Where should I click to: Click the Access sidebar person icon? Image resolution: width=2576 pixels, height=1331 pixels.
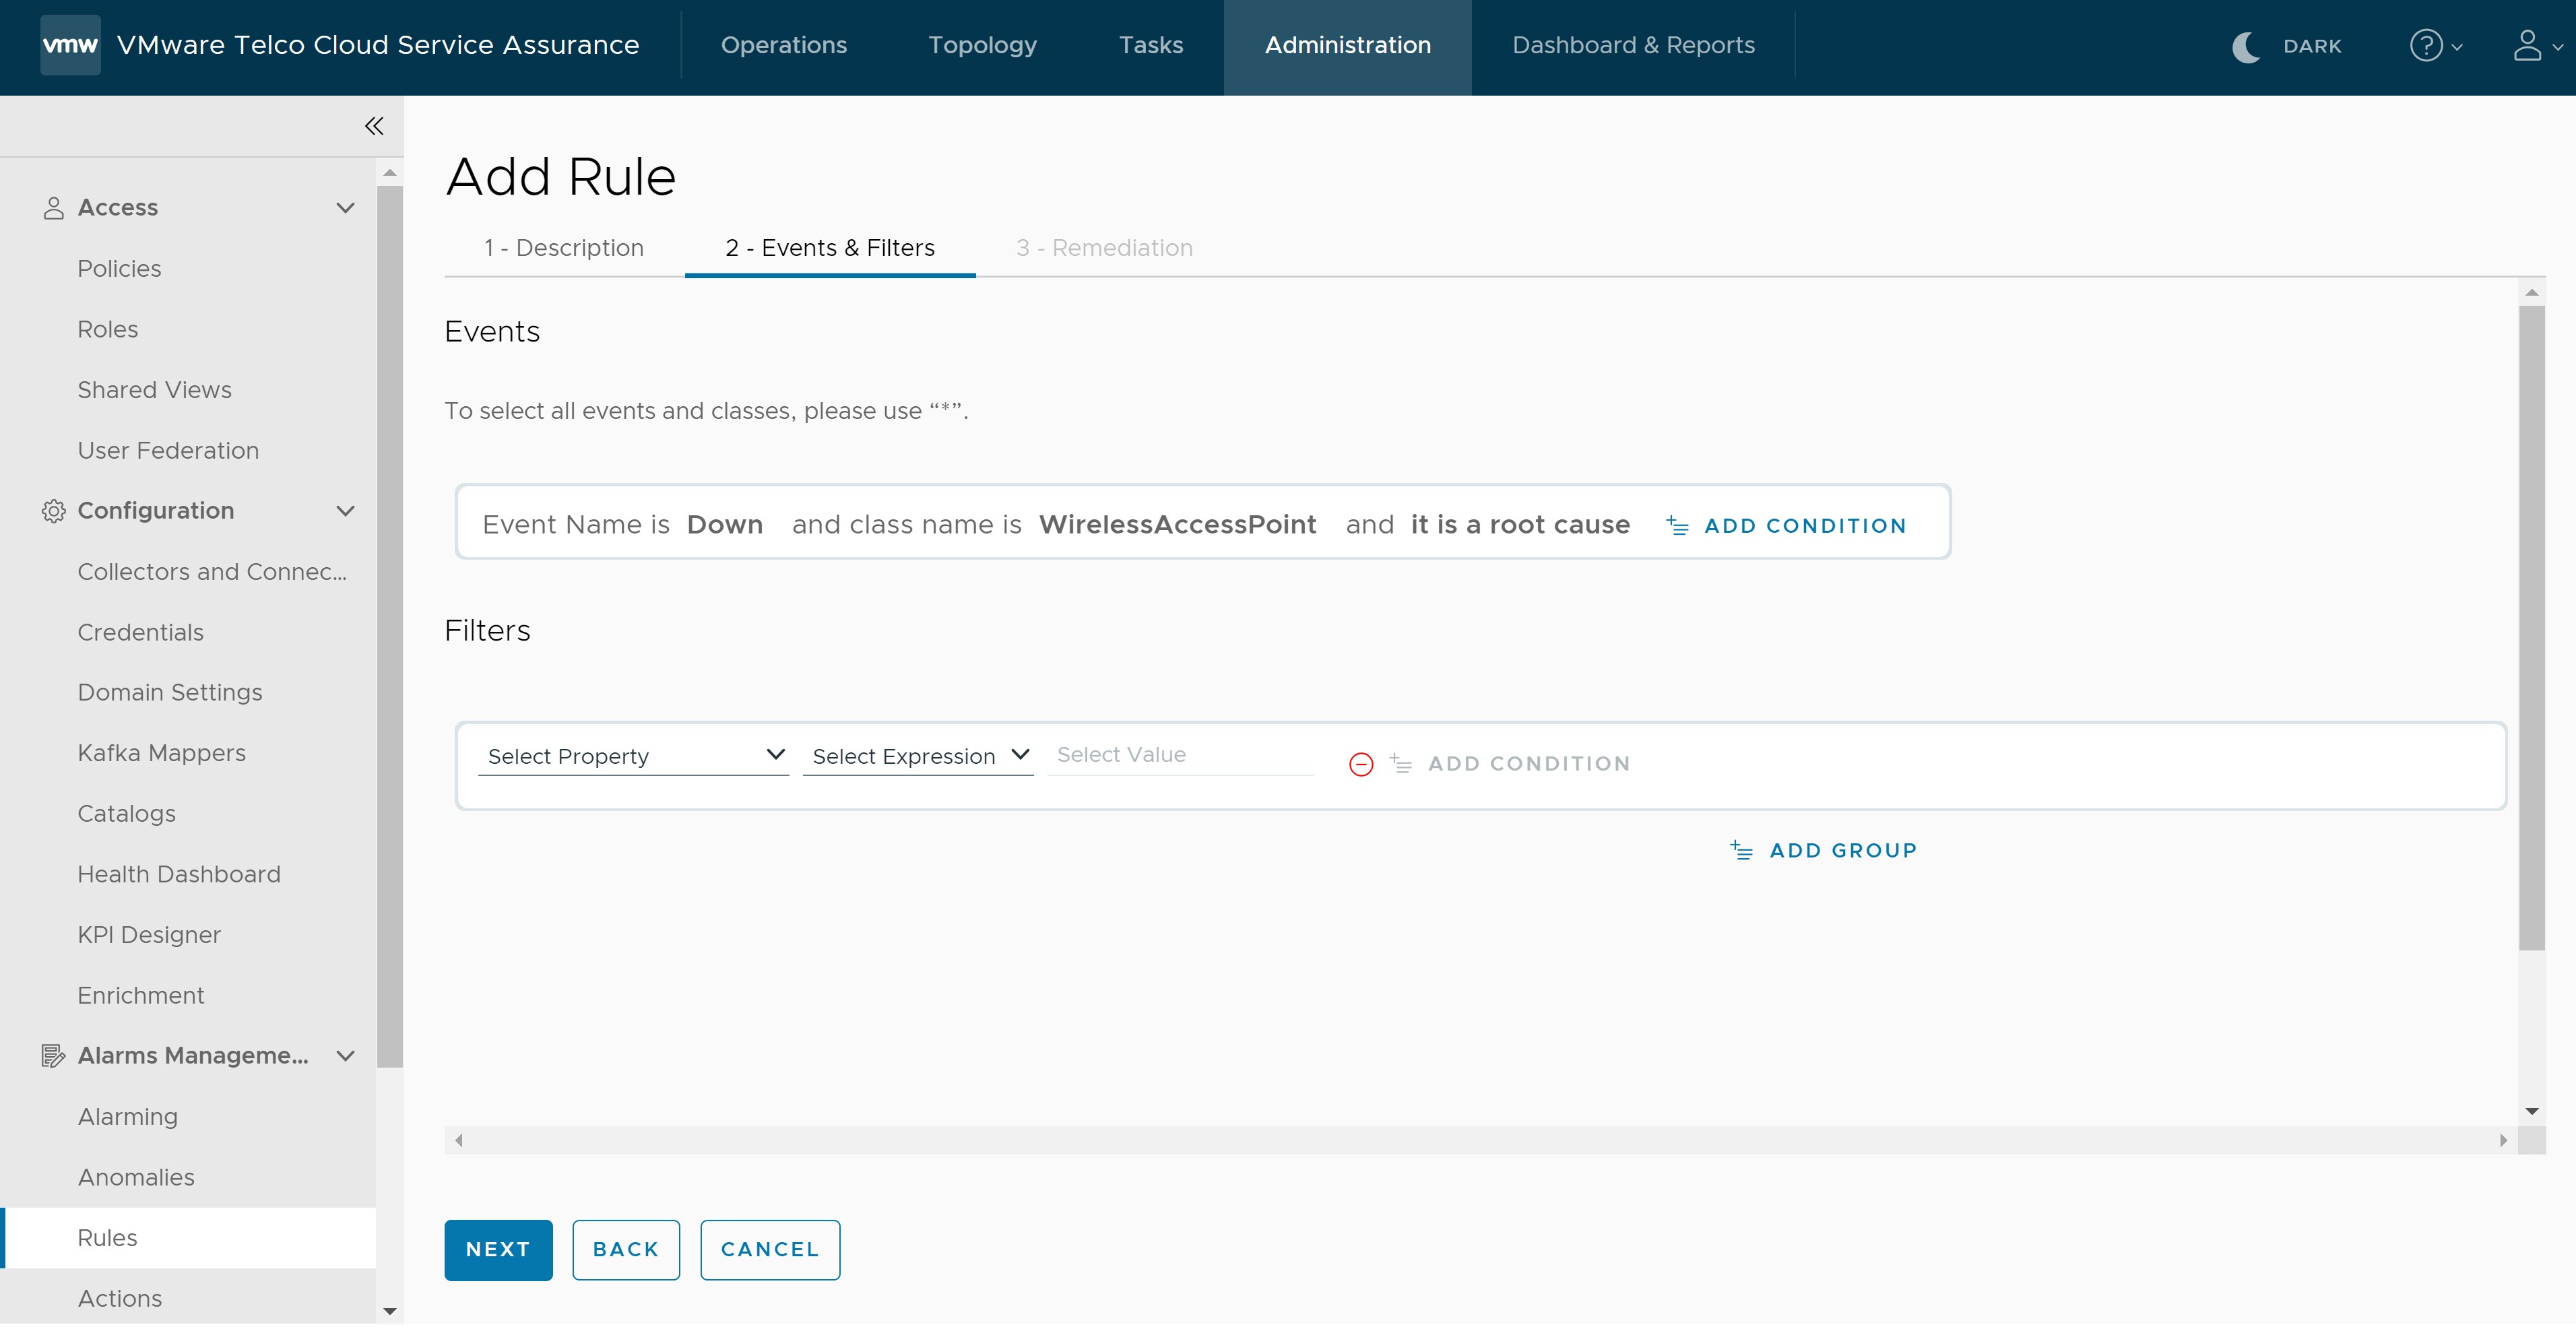pyautogui.click(x=51, y=205)
